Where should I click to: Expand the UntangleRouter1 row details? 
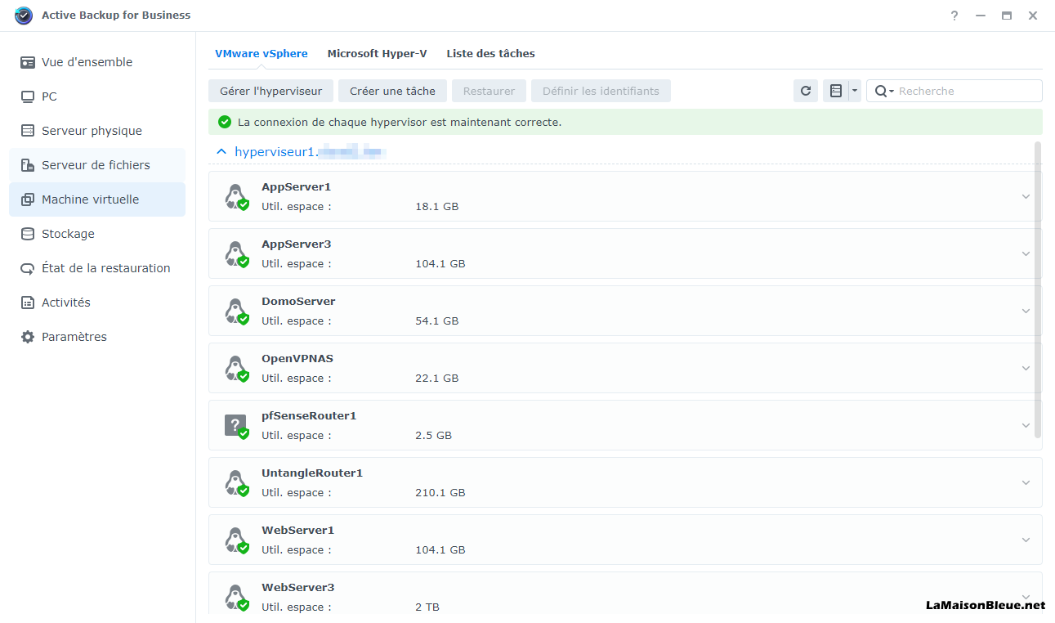[1026, 482]
